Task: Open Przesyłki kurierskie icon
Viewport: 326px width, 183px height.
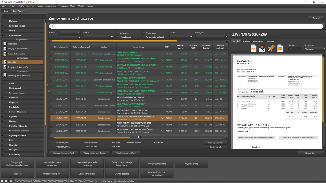Action: click(x=5, y=54)
